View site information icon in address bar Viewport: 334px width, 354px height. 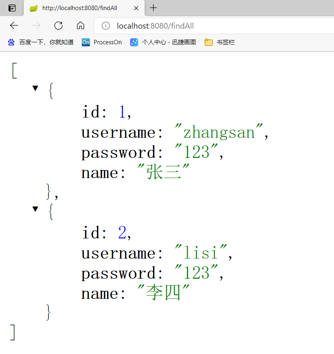click(106, 26)
